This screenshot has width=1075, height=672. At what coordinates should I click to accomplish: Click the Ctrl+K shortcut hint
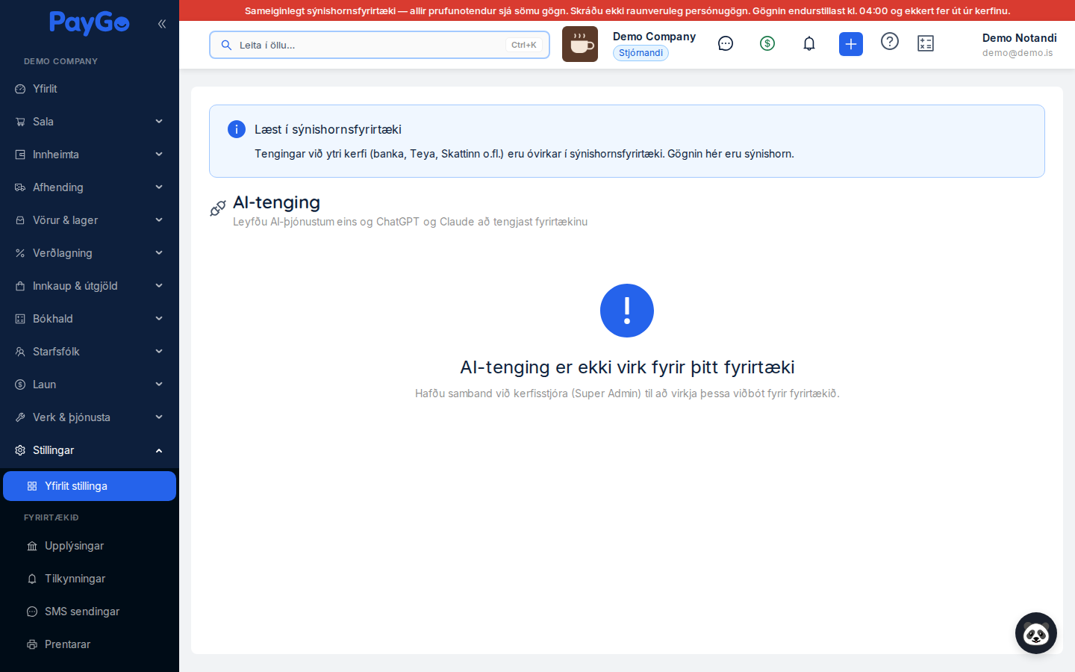524,45
